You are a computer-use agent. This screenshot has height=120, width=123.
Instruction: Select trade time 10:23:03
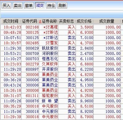[12, 64]
